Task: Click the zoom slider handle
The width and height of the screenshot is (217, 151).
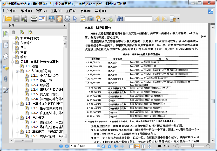Action: click(x=192, y=146)
